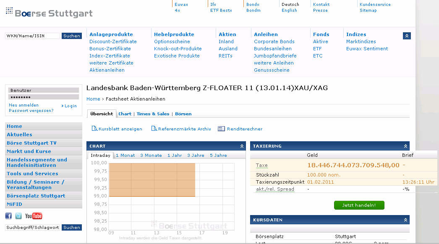Focus the WKN/Name/ISIN search field

tap(32, 36)
